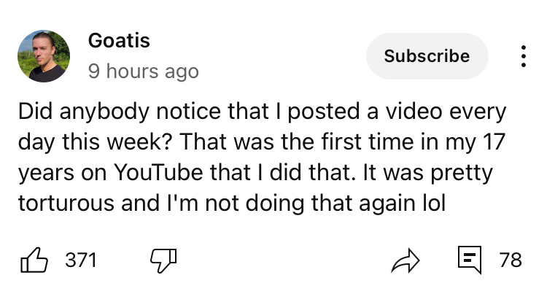Subscribe to the Goatis channel
This screenshot has width=547, height=302.
pos(427,56)
